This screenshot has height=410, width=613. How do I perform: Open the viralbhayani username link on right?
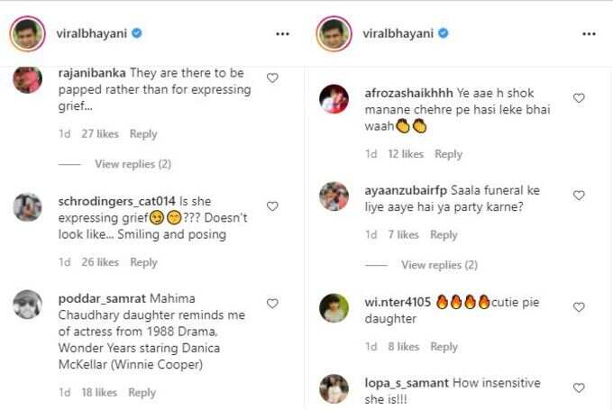[x=398, y=33]
